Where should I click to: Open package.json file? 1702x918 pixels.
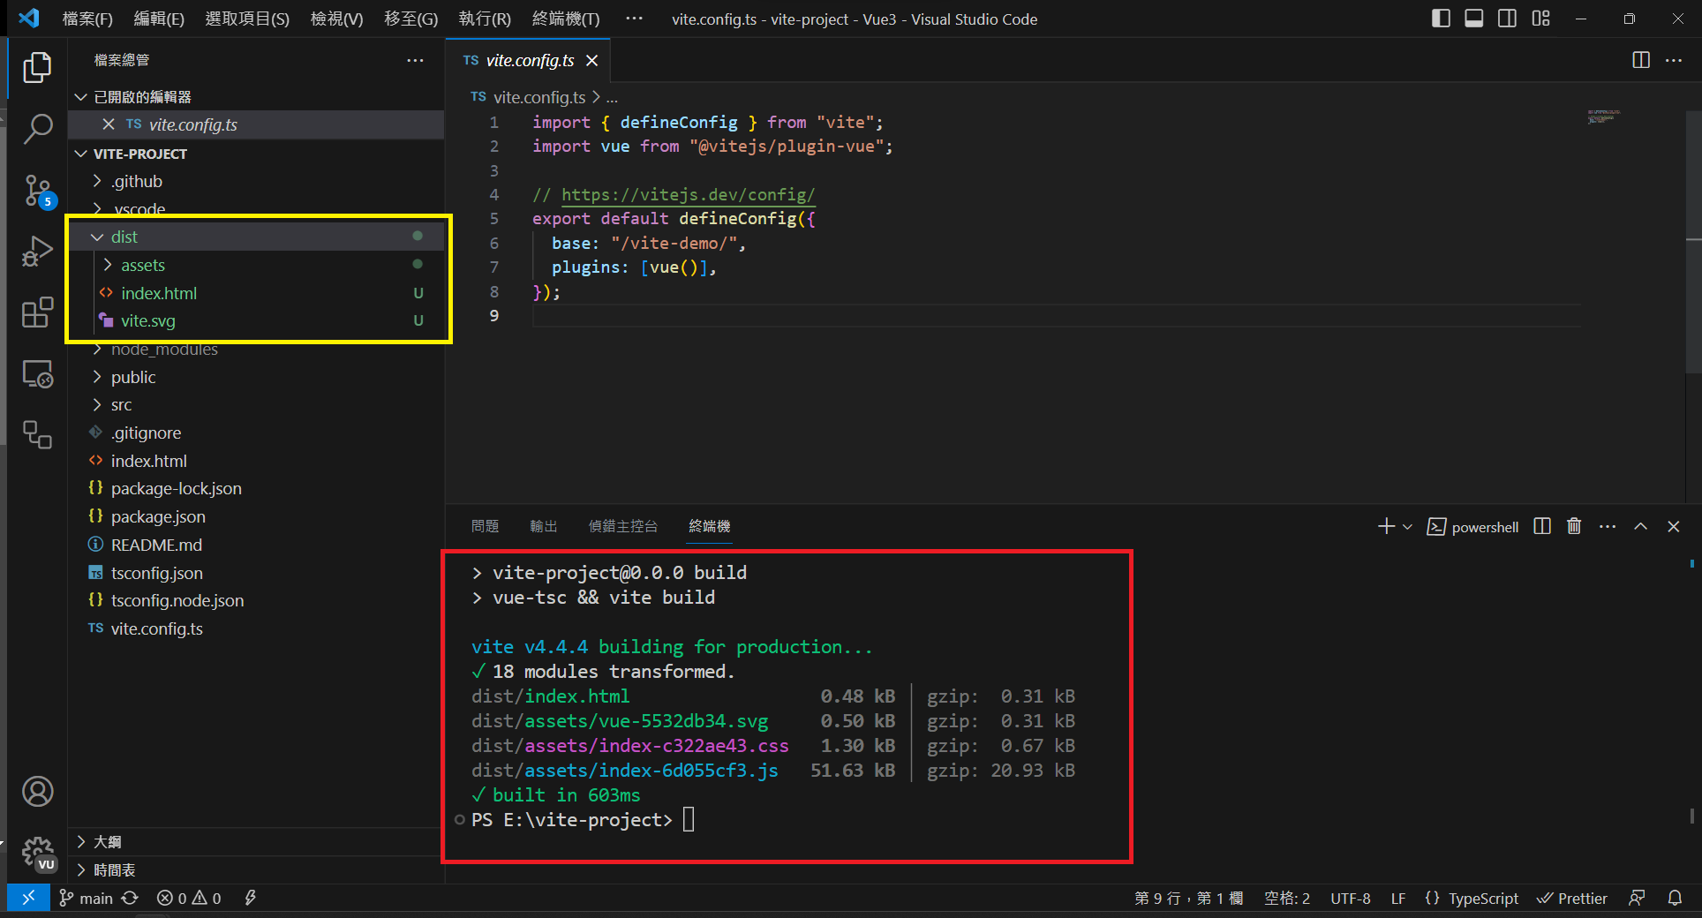coord(256,516)
